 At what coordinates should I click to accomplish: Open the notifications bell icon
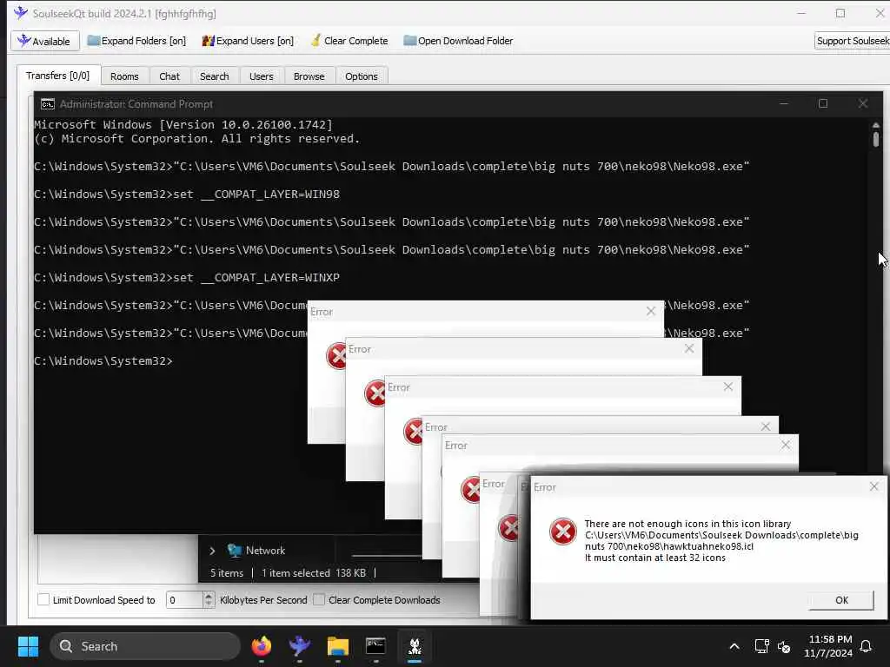866,646
